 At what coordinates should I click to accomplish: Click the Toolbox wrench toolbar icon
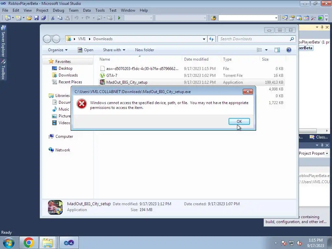[x=314, y=18]
